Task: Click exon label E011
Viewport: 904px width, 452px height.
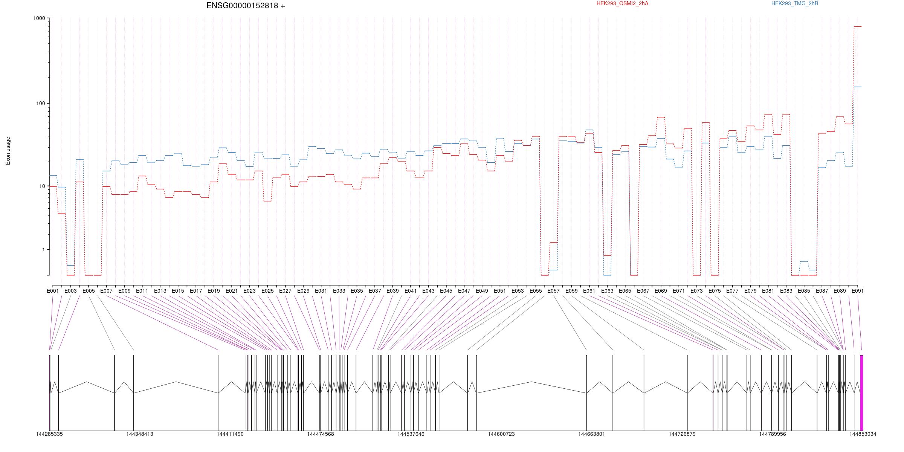Action: click(x=142, y=291)
